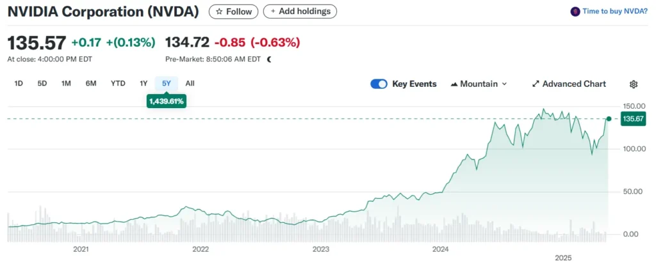The width and height of the screenshot is (656, 271).
Task: Select the 5Y time range
Action: [x=167, y=84]
